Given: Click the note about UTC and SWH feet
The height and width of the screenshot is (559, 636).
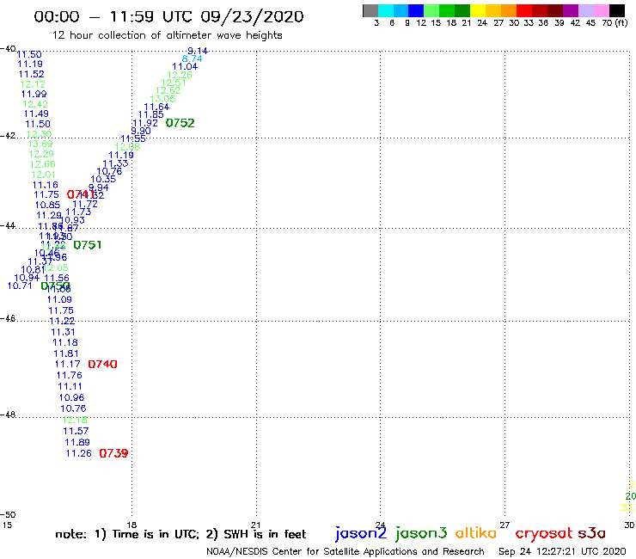Looking at the screenshot, I should (x=180, y=534).
